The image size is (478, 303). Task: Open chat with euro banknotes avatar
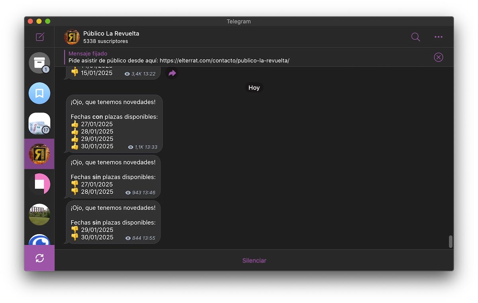tap(39, 124)
